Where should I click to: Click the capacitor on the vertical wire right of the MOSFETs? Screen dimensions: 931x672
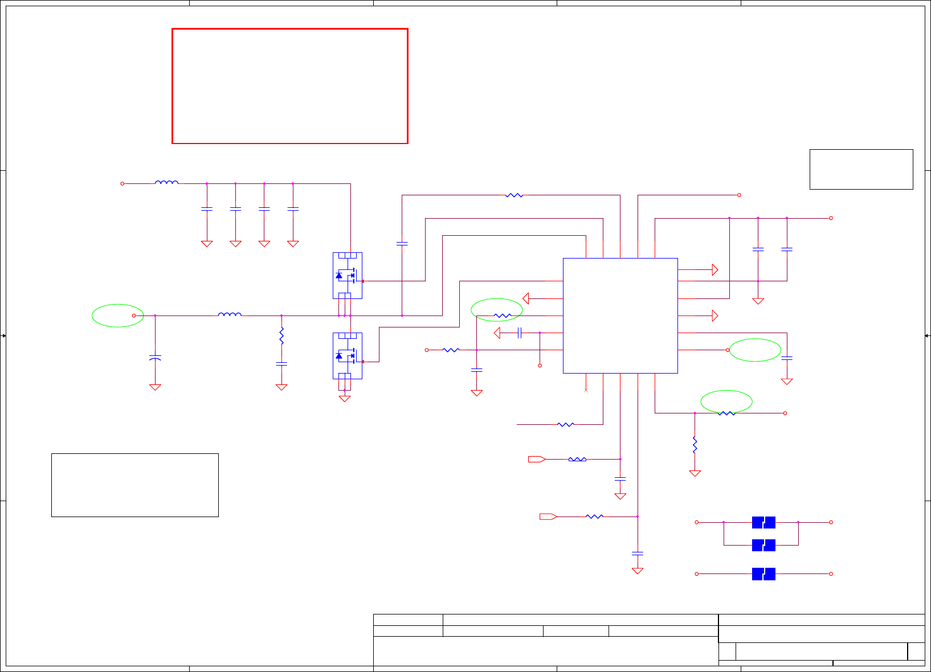pos(402,244)
